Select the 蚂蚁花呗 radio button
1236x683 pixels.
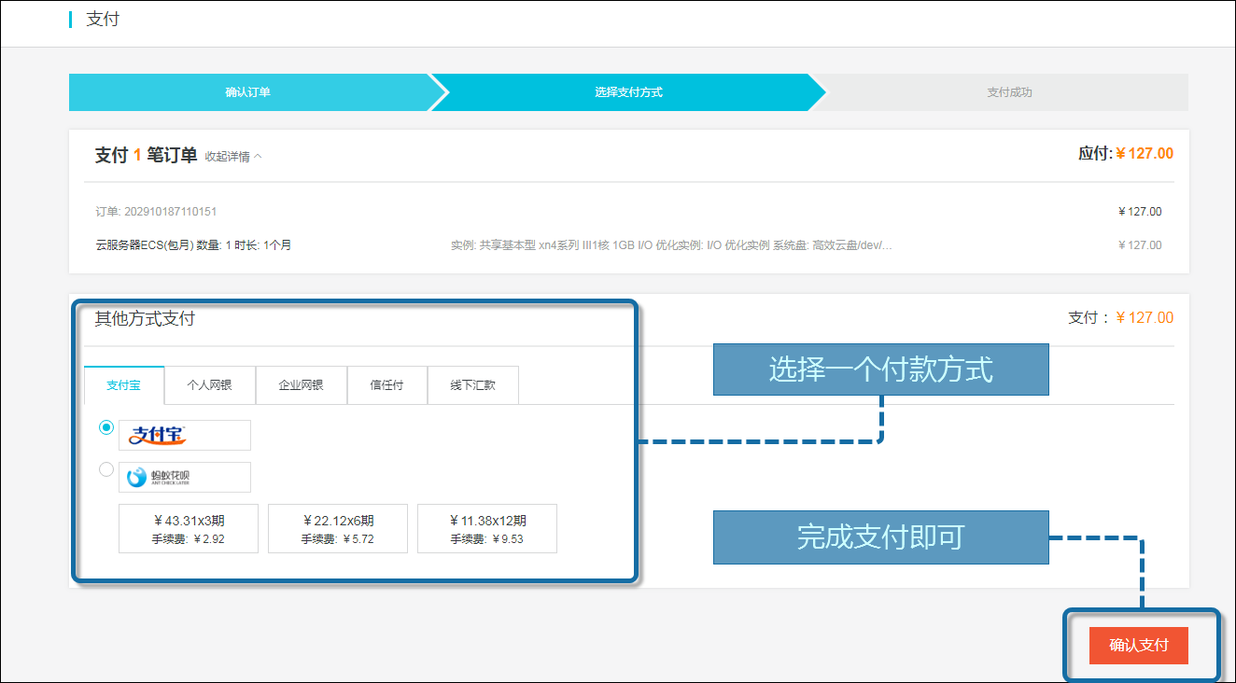(x=106, y=469)
